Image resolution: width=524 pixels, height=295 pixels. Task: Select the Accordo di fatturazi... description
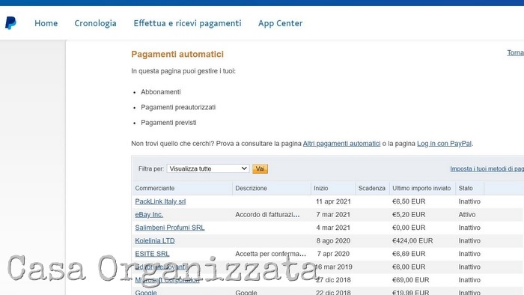point(267,214)
